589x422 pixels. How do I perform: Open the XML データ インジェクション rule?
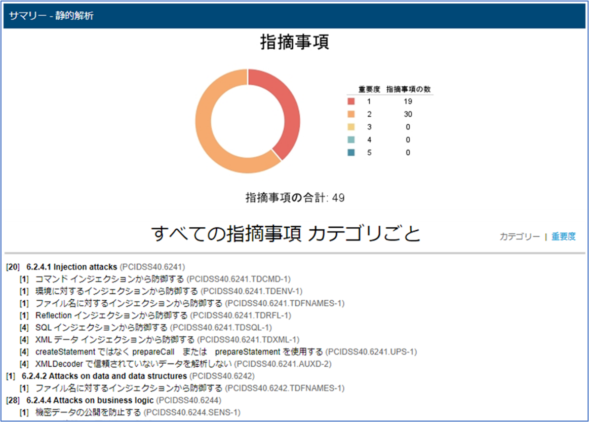pos(115,339)
